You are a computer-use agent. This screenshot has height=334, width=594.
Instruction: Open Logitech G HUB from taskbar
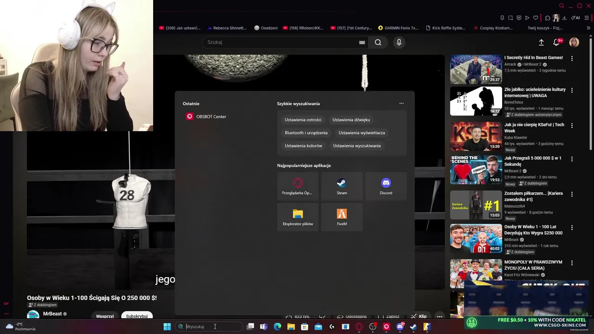pyautogui.click(x=332, y=327)
